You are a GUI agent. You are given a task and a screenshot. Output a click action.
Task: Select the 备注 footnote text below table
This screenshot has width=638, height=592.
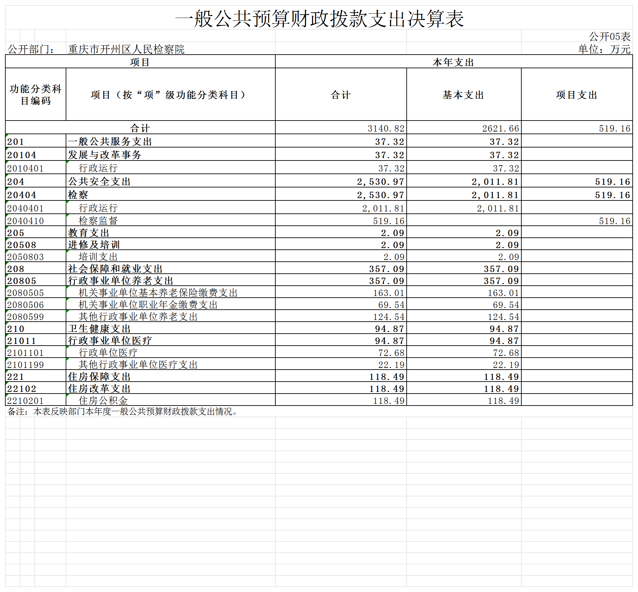(x=123, y=412)
